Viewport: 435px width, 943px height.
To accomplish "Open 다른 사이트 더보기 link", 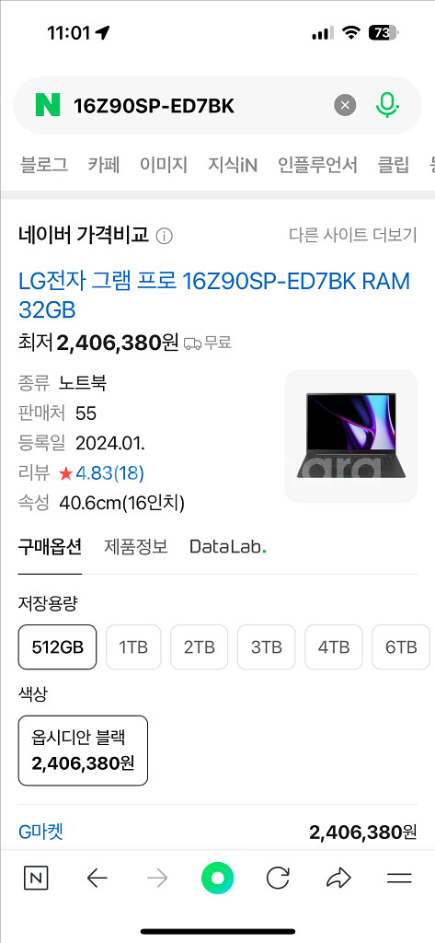I will coord(352,235).
